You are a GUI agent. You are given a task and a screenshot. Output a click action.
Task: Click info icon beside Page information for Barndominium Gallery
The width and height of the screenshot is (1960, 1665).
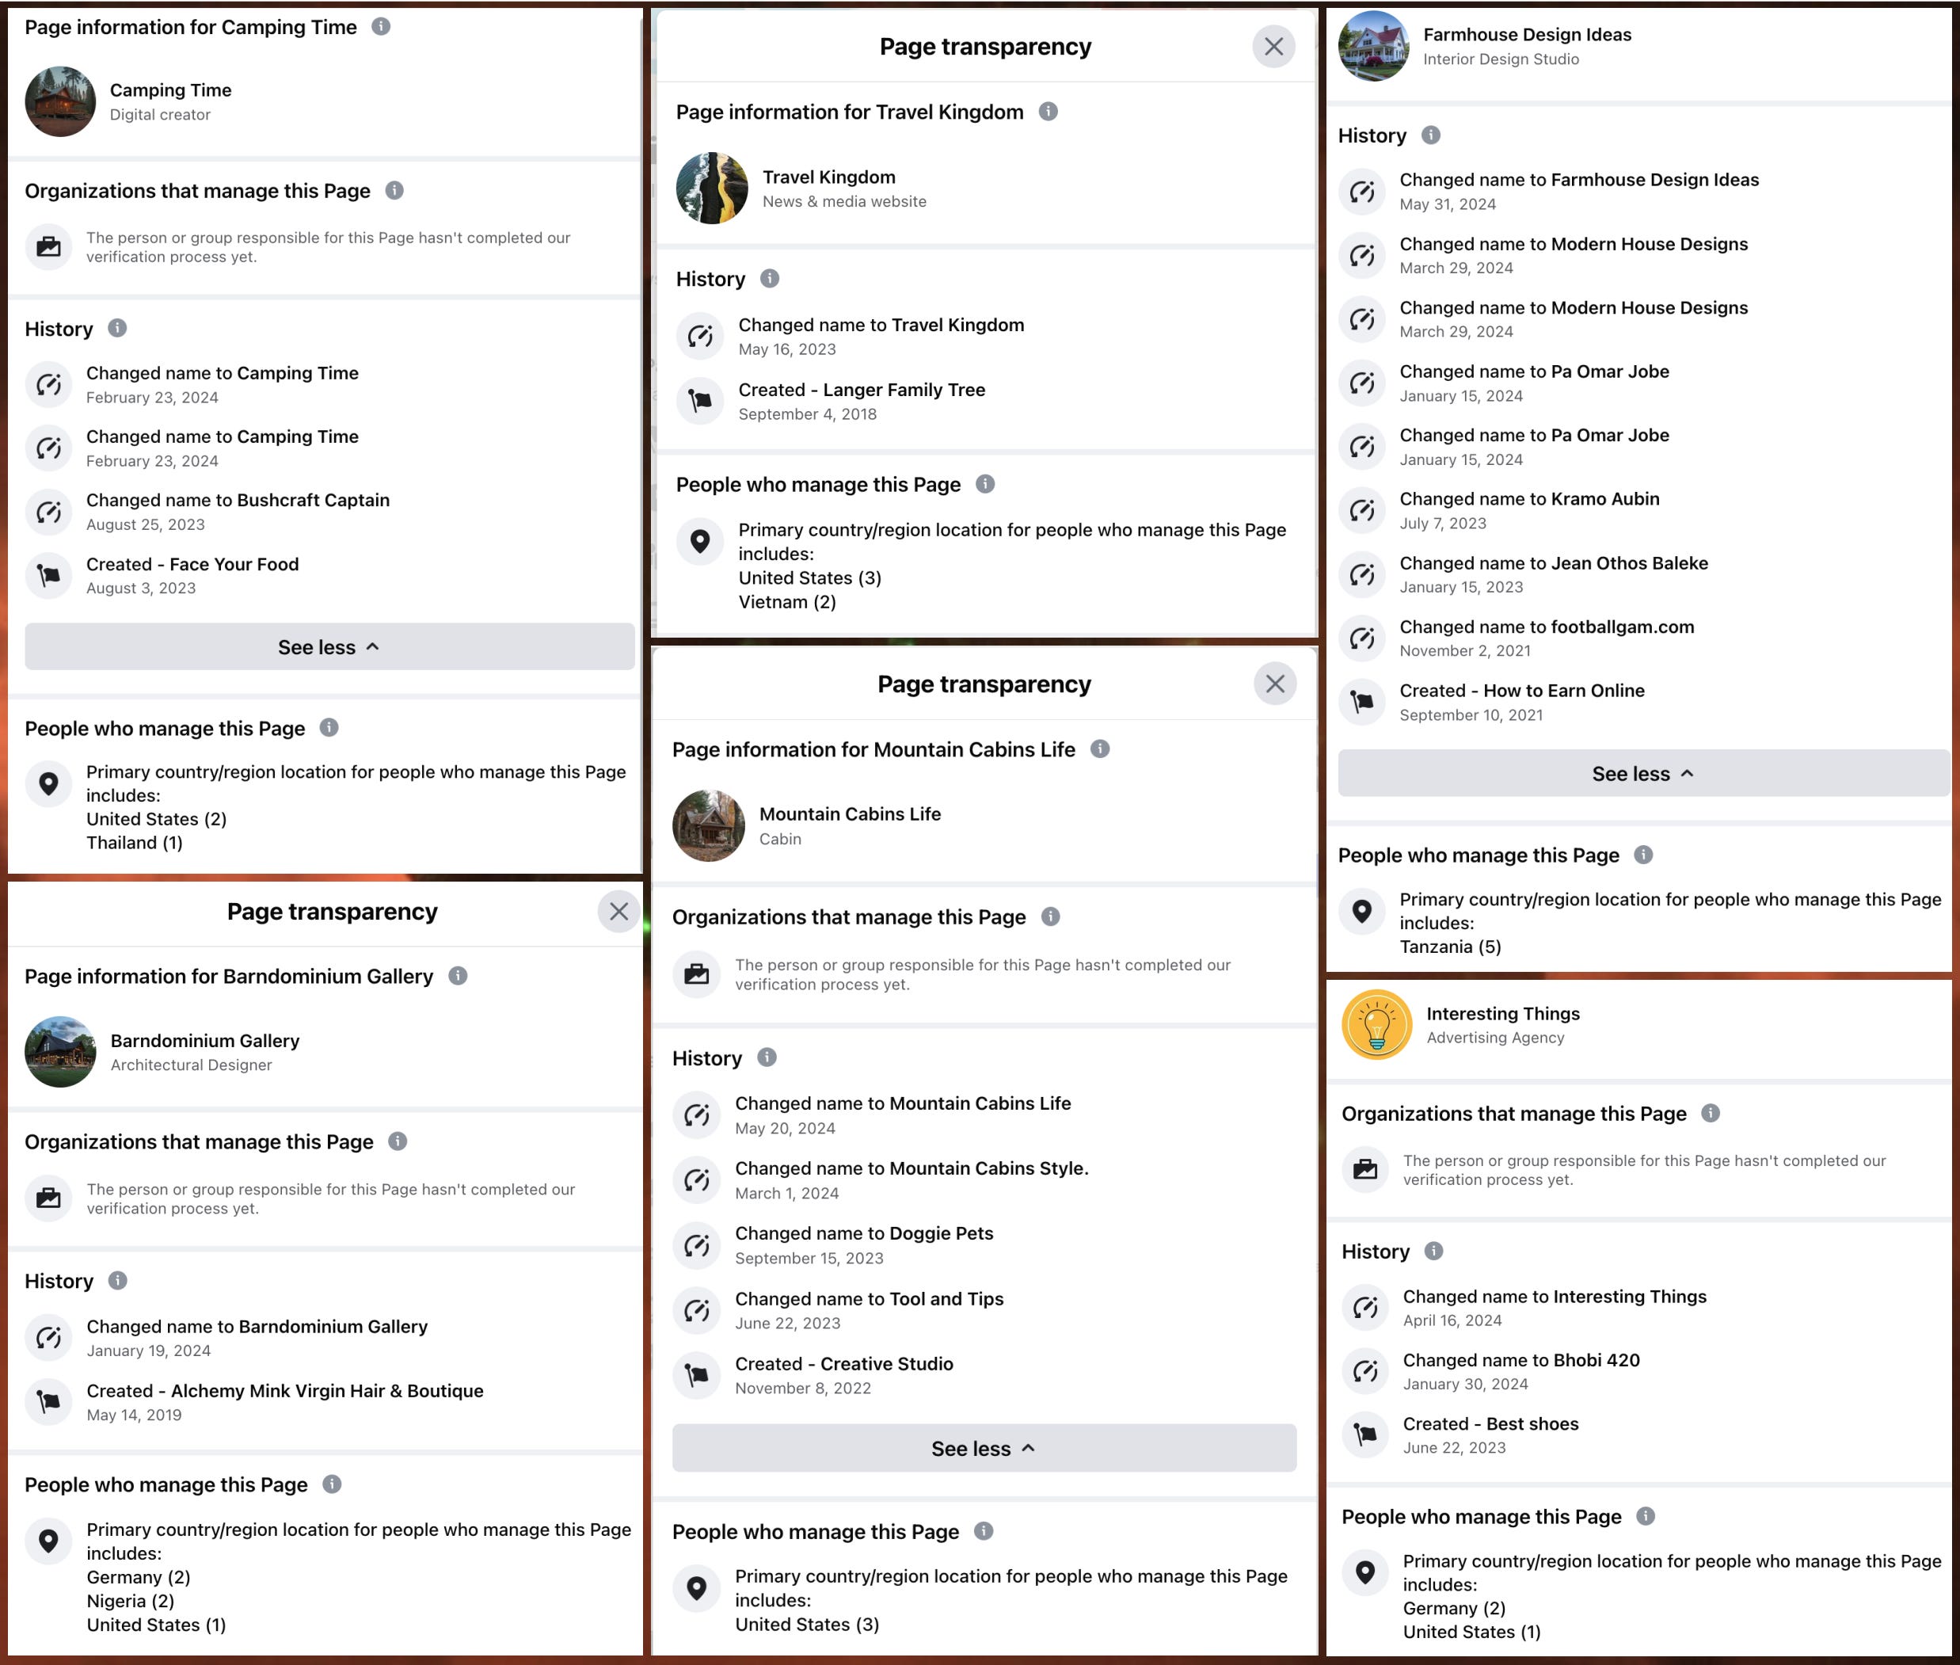[x=458, y=976]
